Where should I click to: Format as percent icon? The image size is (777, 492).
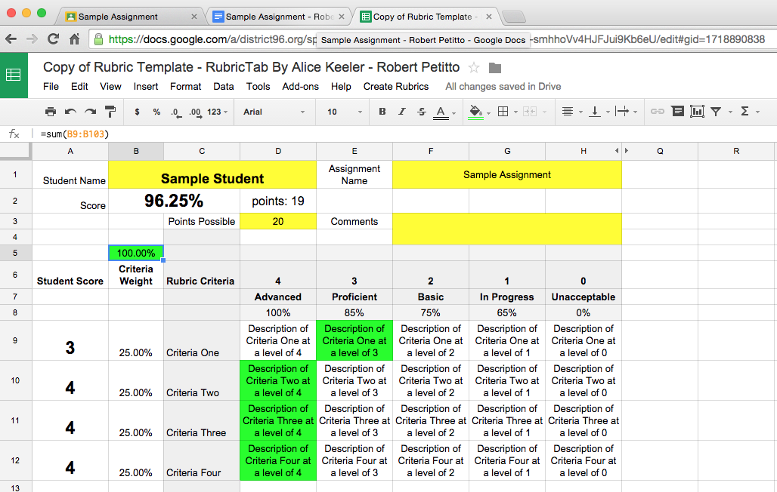tap(156, 112)
